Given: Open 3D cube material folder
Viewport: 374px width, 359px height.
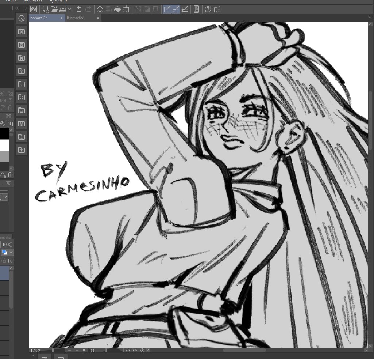Looking at the screenshot, I should coord(22,124).
